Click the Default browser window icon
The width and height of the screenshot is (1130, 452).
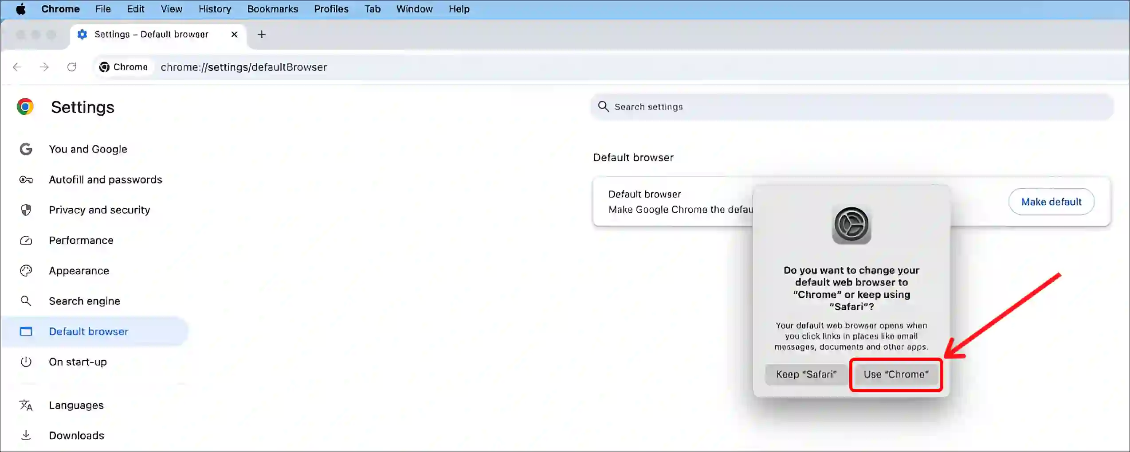26,331
